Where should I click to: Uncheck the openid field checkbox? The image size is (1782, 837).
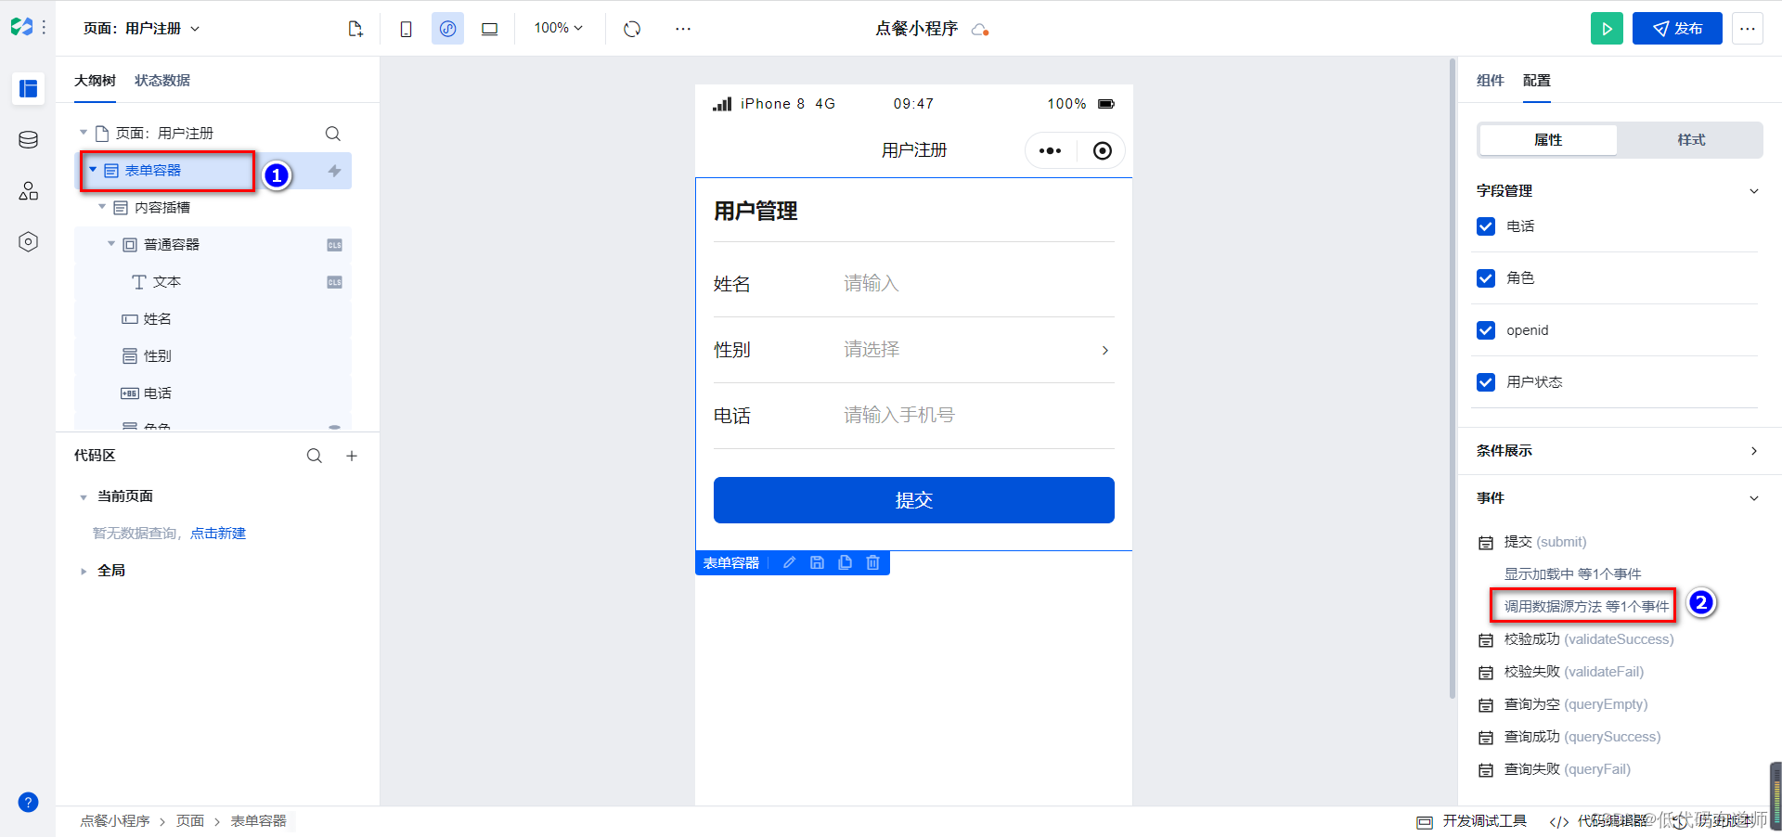tap(1486, 330)
